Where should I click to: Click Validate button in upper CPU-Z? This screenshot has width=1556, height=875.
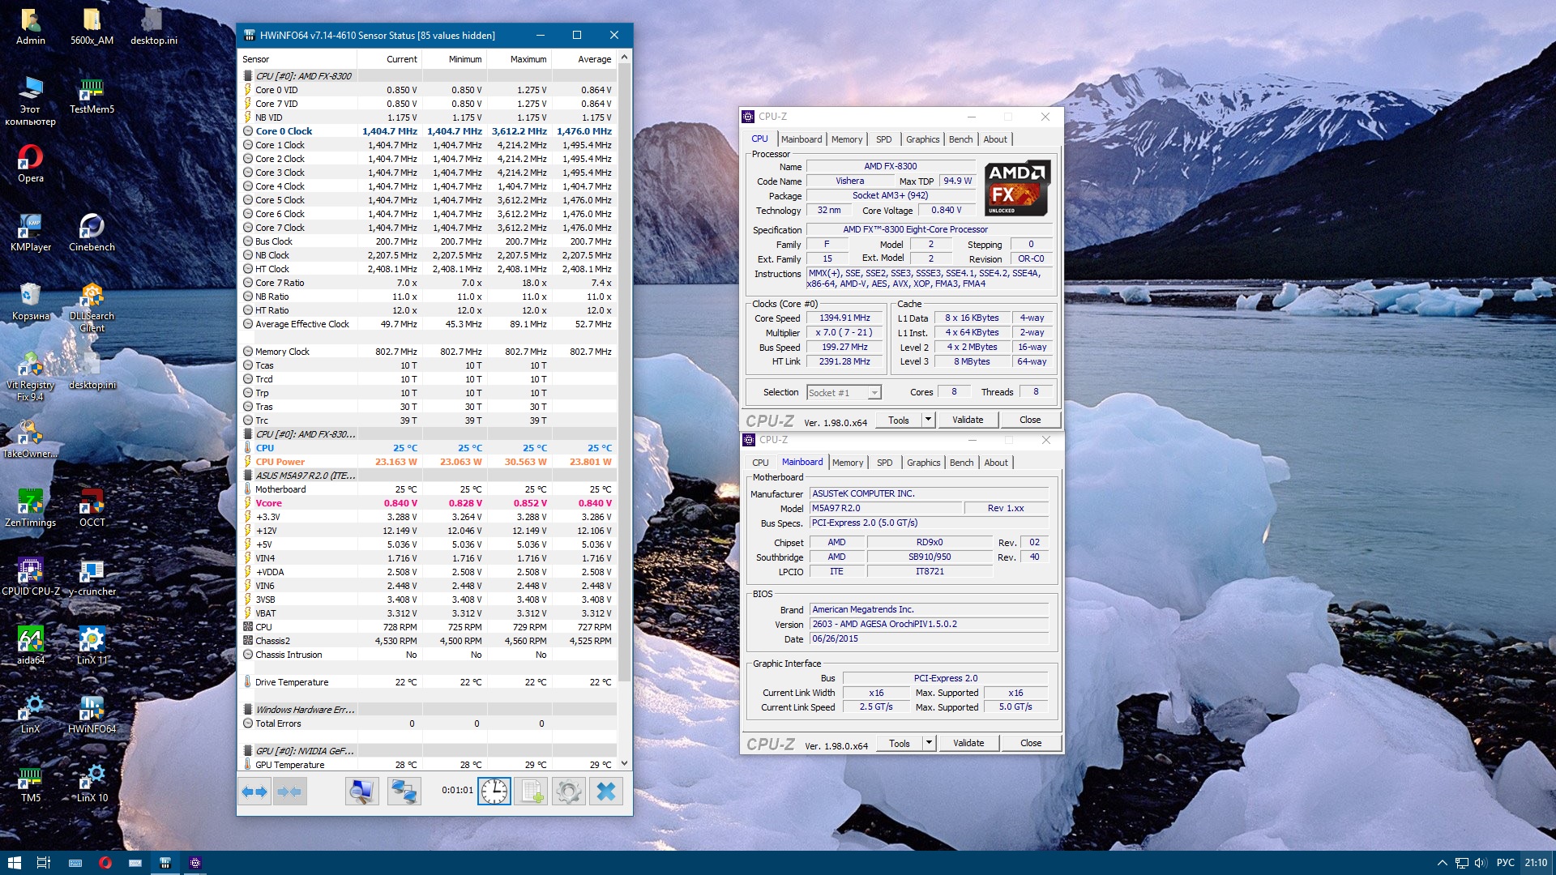tap(967, 420)
